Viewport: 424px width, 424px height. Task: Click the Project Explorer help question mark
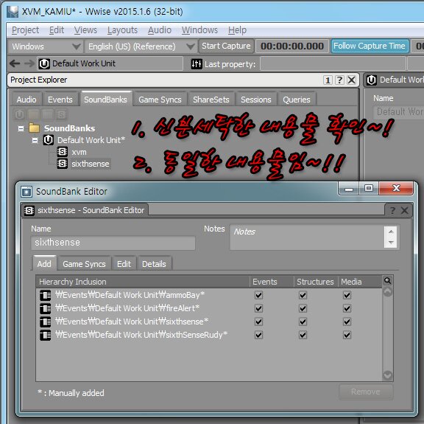click(339, 80)
